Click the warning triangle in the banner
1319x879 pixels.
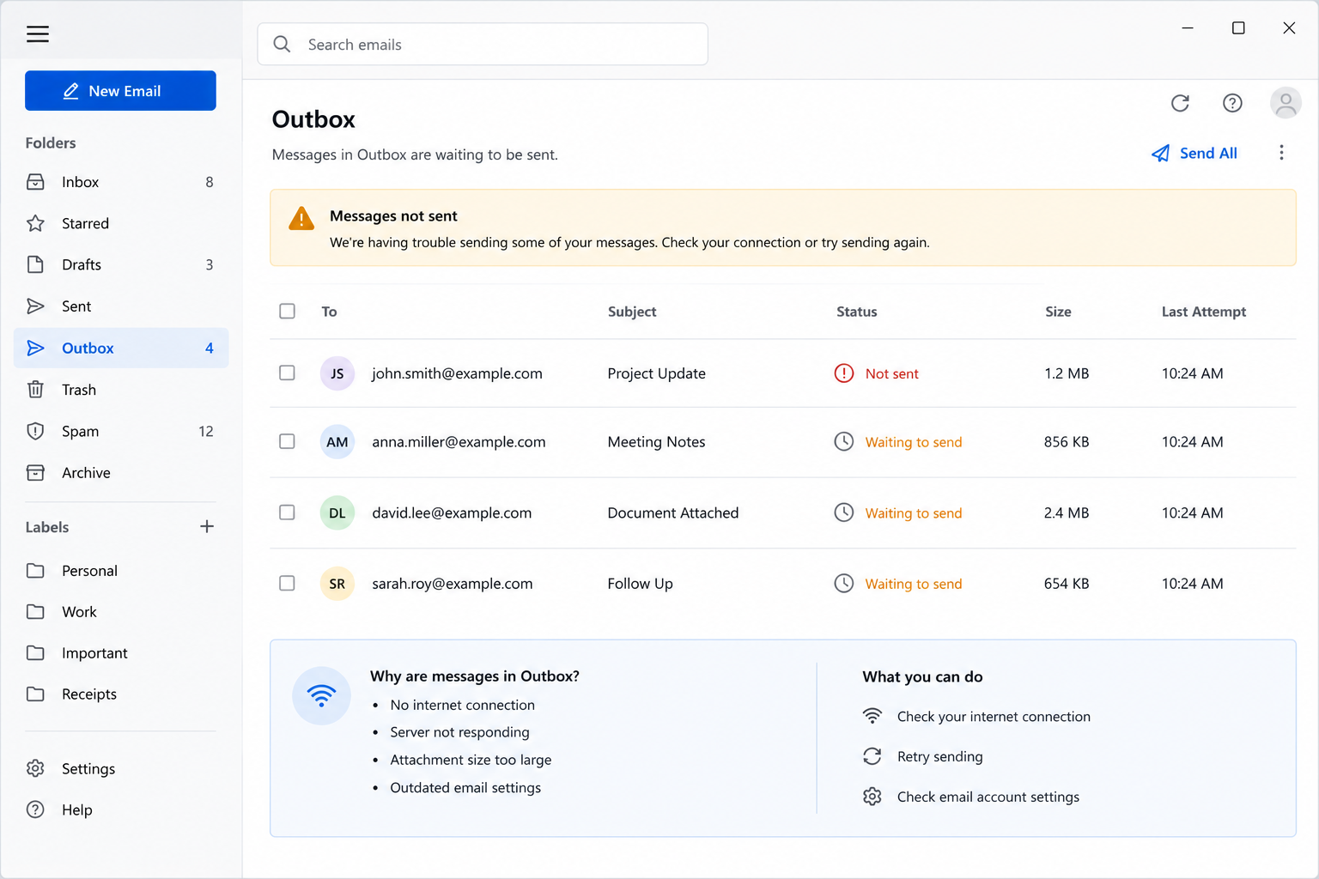(301, 219)
